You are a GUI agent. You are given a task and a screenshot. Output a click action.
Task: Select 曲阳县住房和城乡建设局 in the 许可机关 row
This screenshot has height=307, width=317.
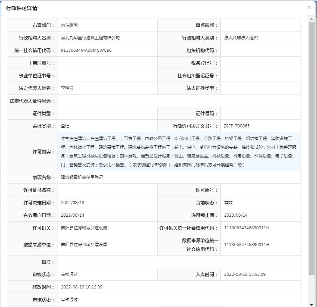84,228
